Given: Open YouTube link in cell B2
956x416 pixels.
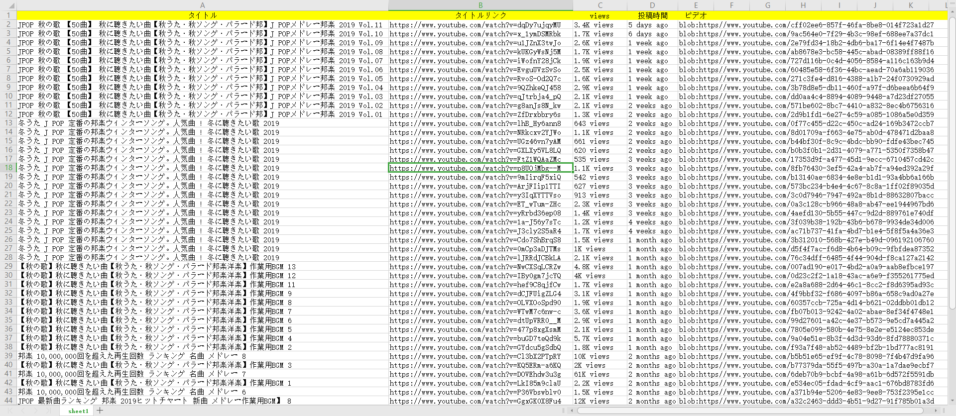Looking at the screenshot, I should (x=475, y=25).
